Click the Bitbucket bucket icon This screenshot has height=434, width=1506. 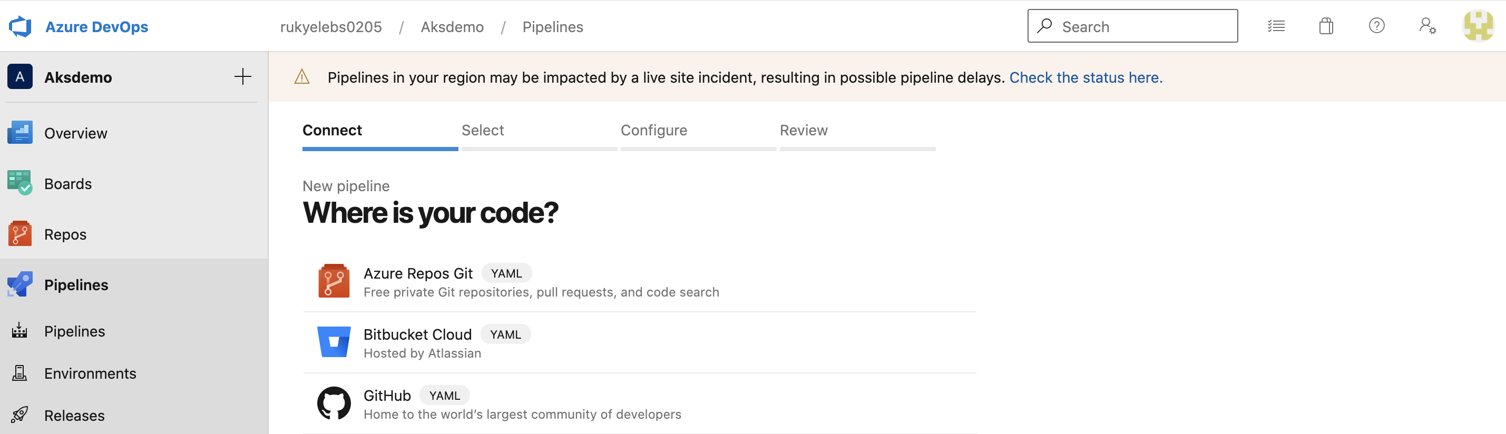click(x=334, y=342)
